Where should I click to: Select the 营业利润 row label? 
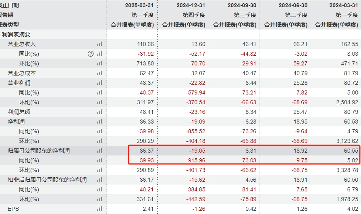(19, 83)
